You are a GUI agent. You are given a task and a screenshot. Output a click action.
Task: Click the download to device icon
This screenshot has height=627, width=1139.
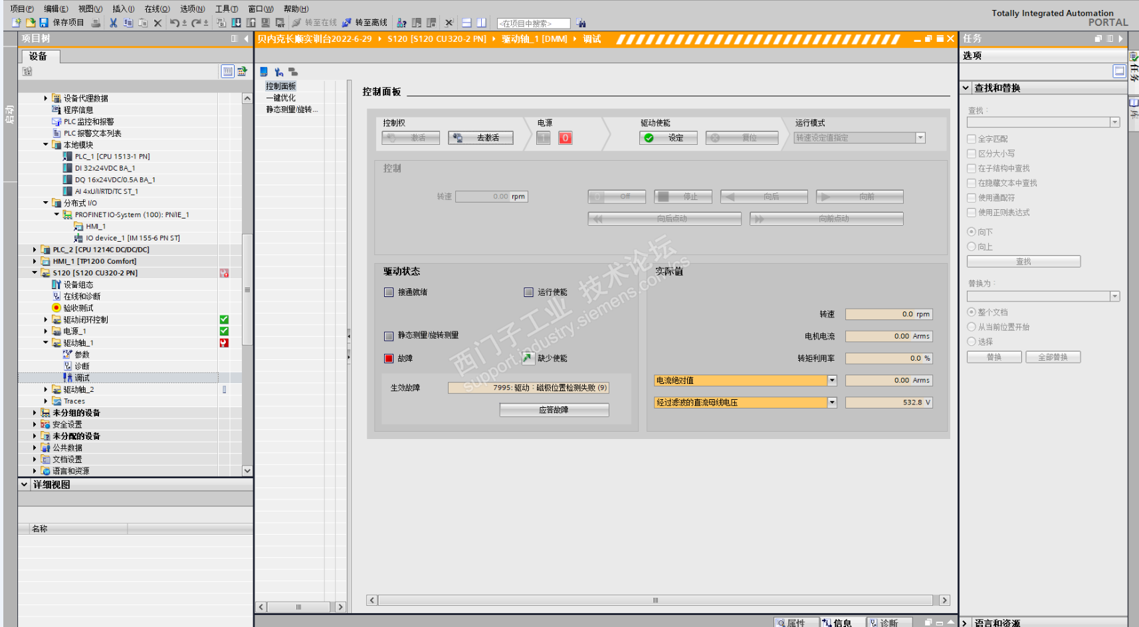point(237,23)
